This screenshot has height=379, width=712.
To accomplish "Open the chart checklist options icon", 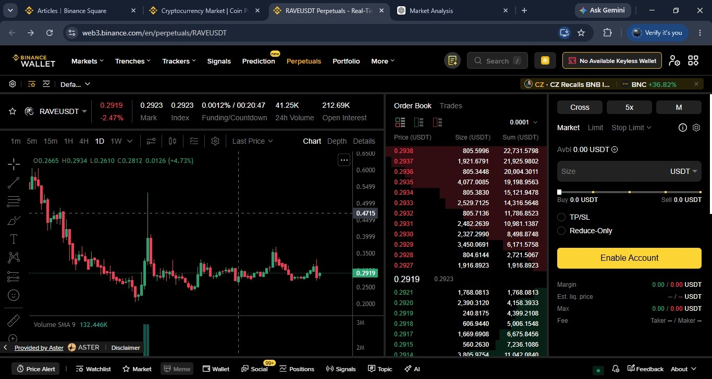I will click(194, 141).
